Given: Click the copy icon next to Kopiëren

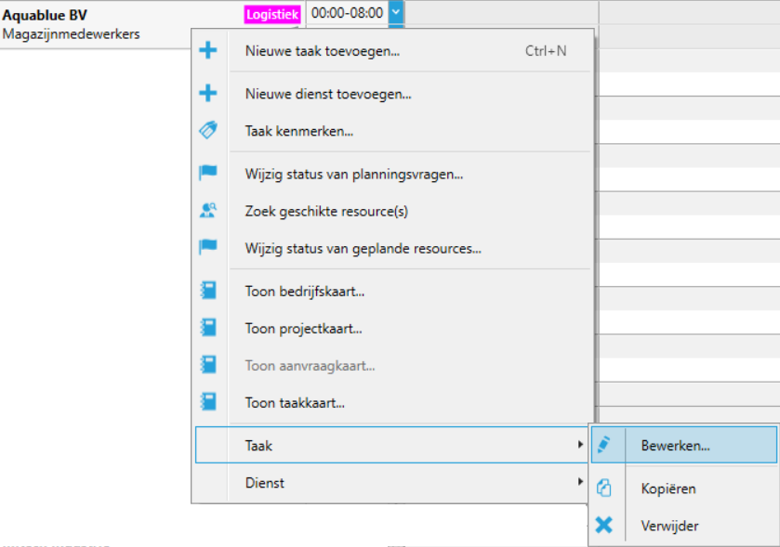Looking at the screenshot, I should (x=604, y=488).
